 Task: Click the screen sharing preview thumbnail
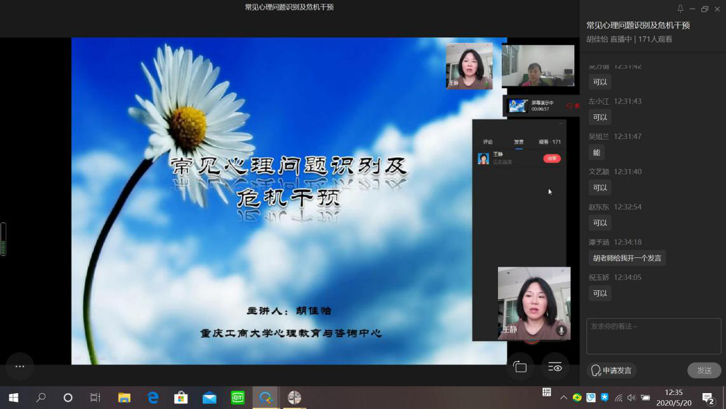coord(518,105)
